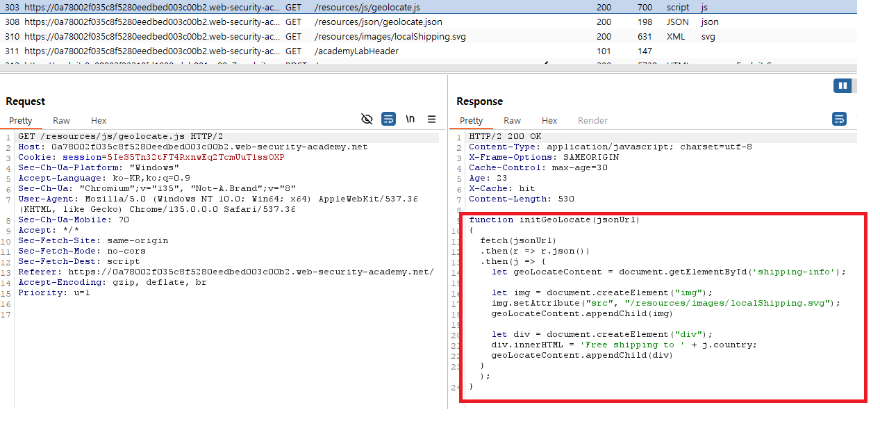Screen dimensions: 880x421
Task: Click the 'js' extension cell in row 303
Action: coord(704,7)
